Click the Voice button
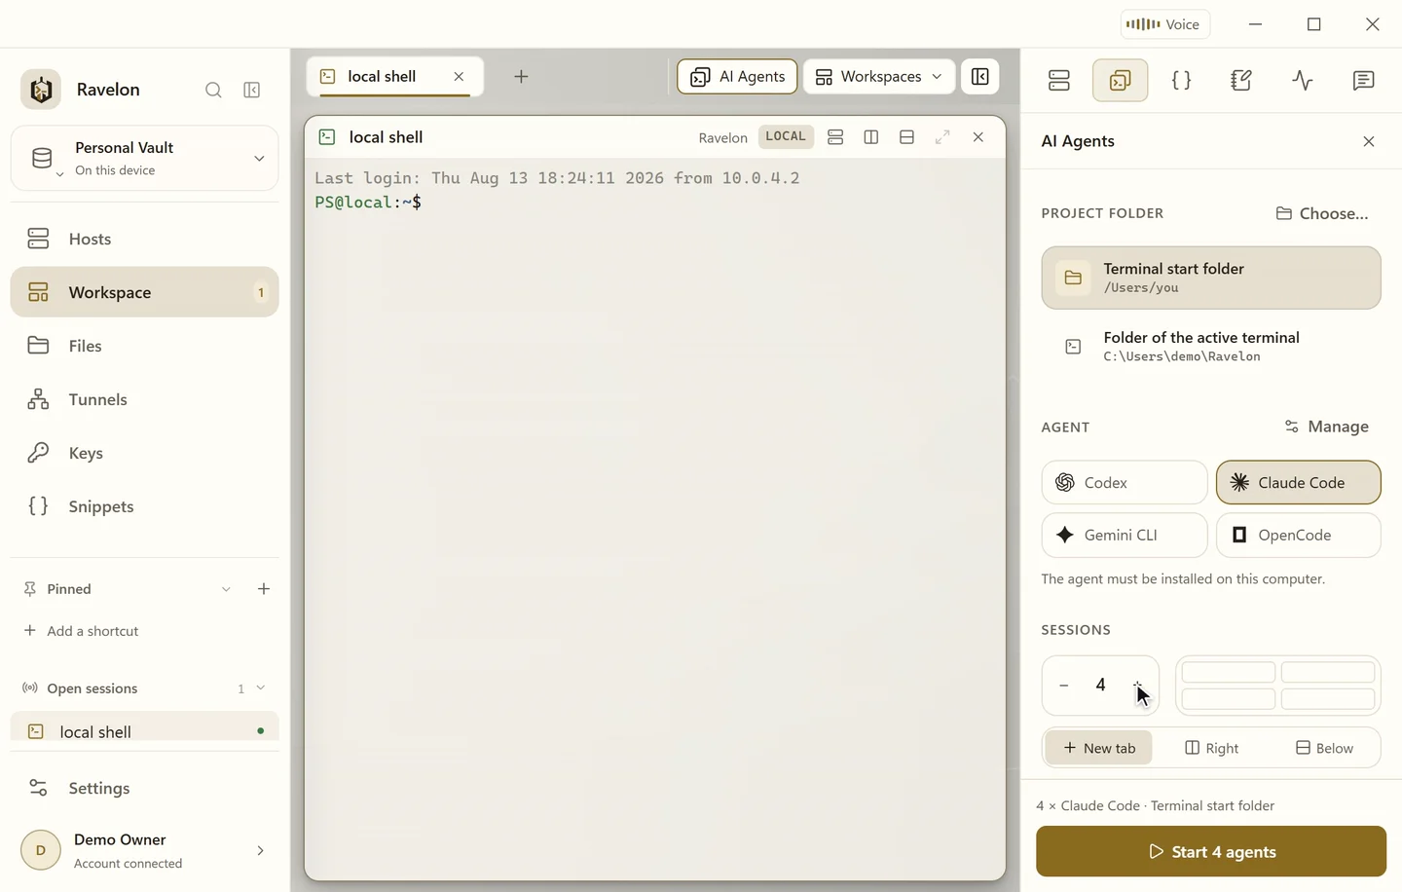This screenshot has width=1402, height=892. pos(1164,24)
